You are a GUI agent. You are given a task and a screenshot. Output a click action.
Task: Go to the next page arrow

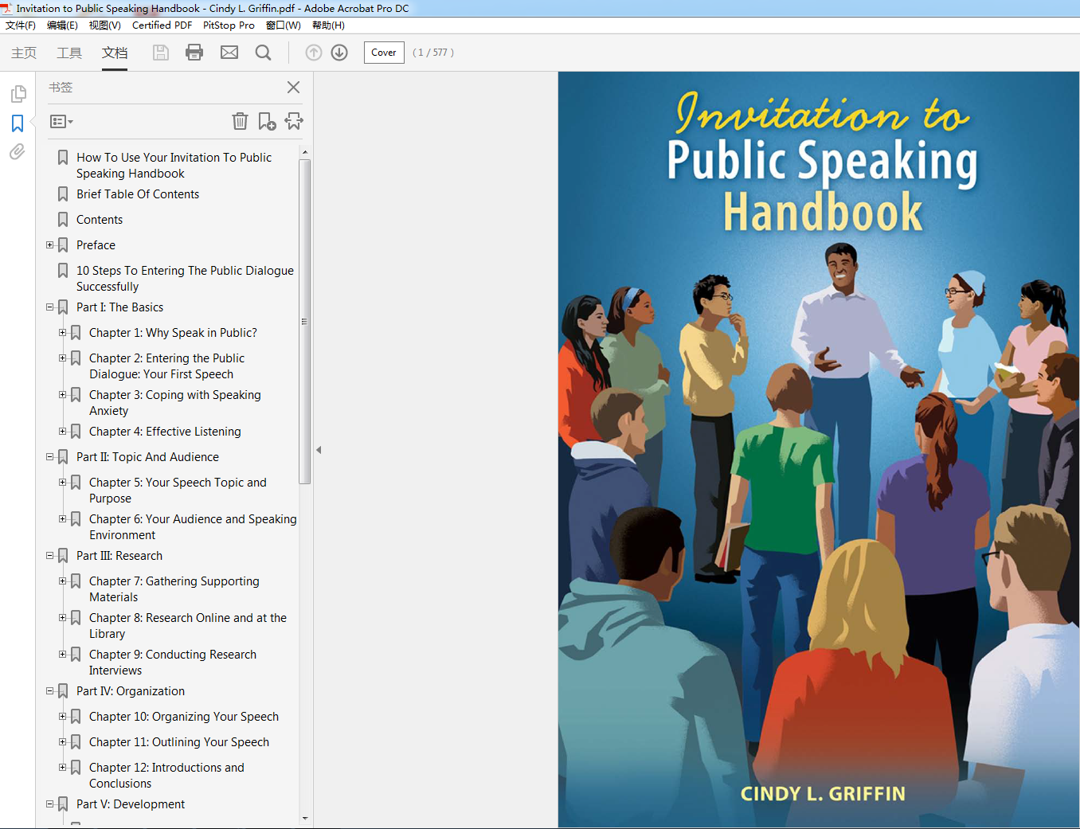pyautogui.click(x=339, y=53)
